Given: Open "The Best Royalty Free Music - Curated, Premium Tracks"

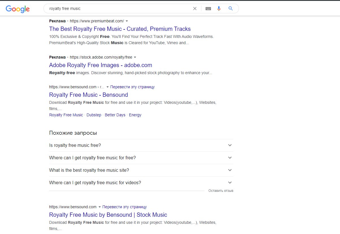Looking at the screenshot, I should (x=120, y=29).
